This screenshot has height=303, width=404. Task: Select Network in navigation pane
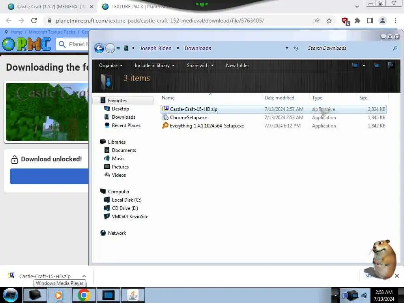[x=117, y=233]
